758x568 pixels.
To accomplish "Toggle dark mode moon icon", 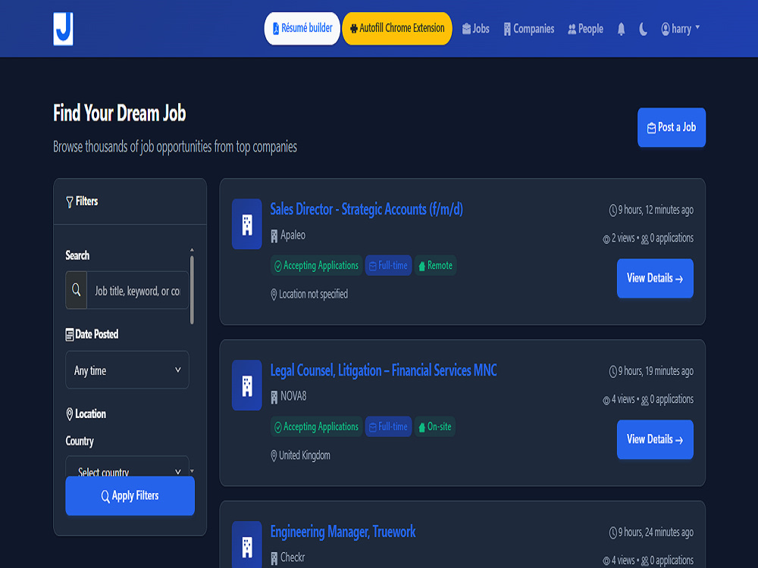I will (643, 29).
